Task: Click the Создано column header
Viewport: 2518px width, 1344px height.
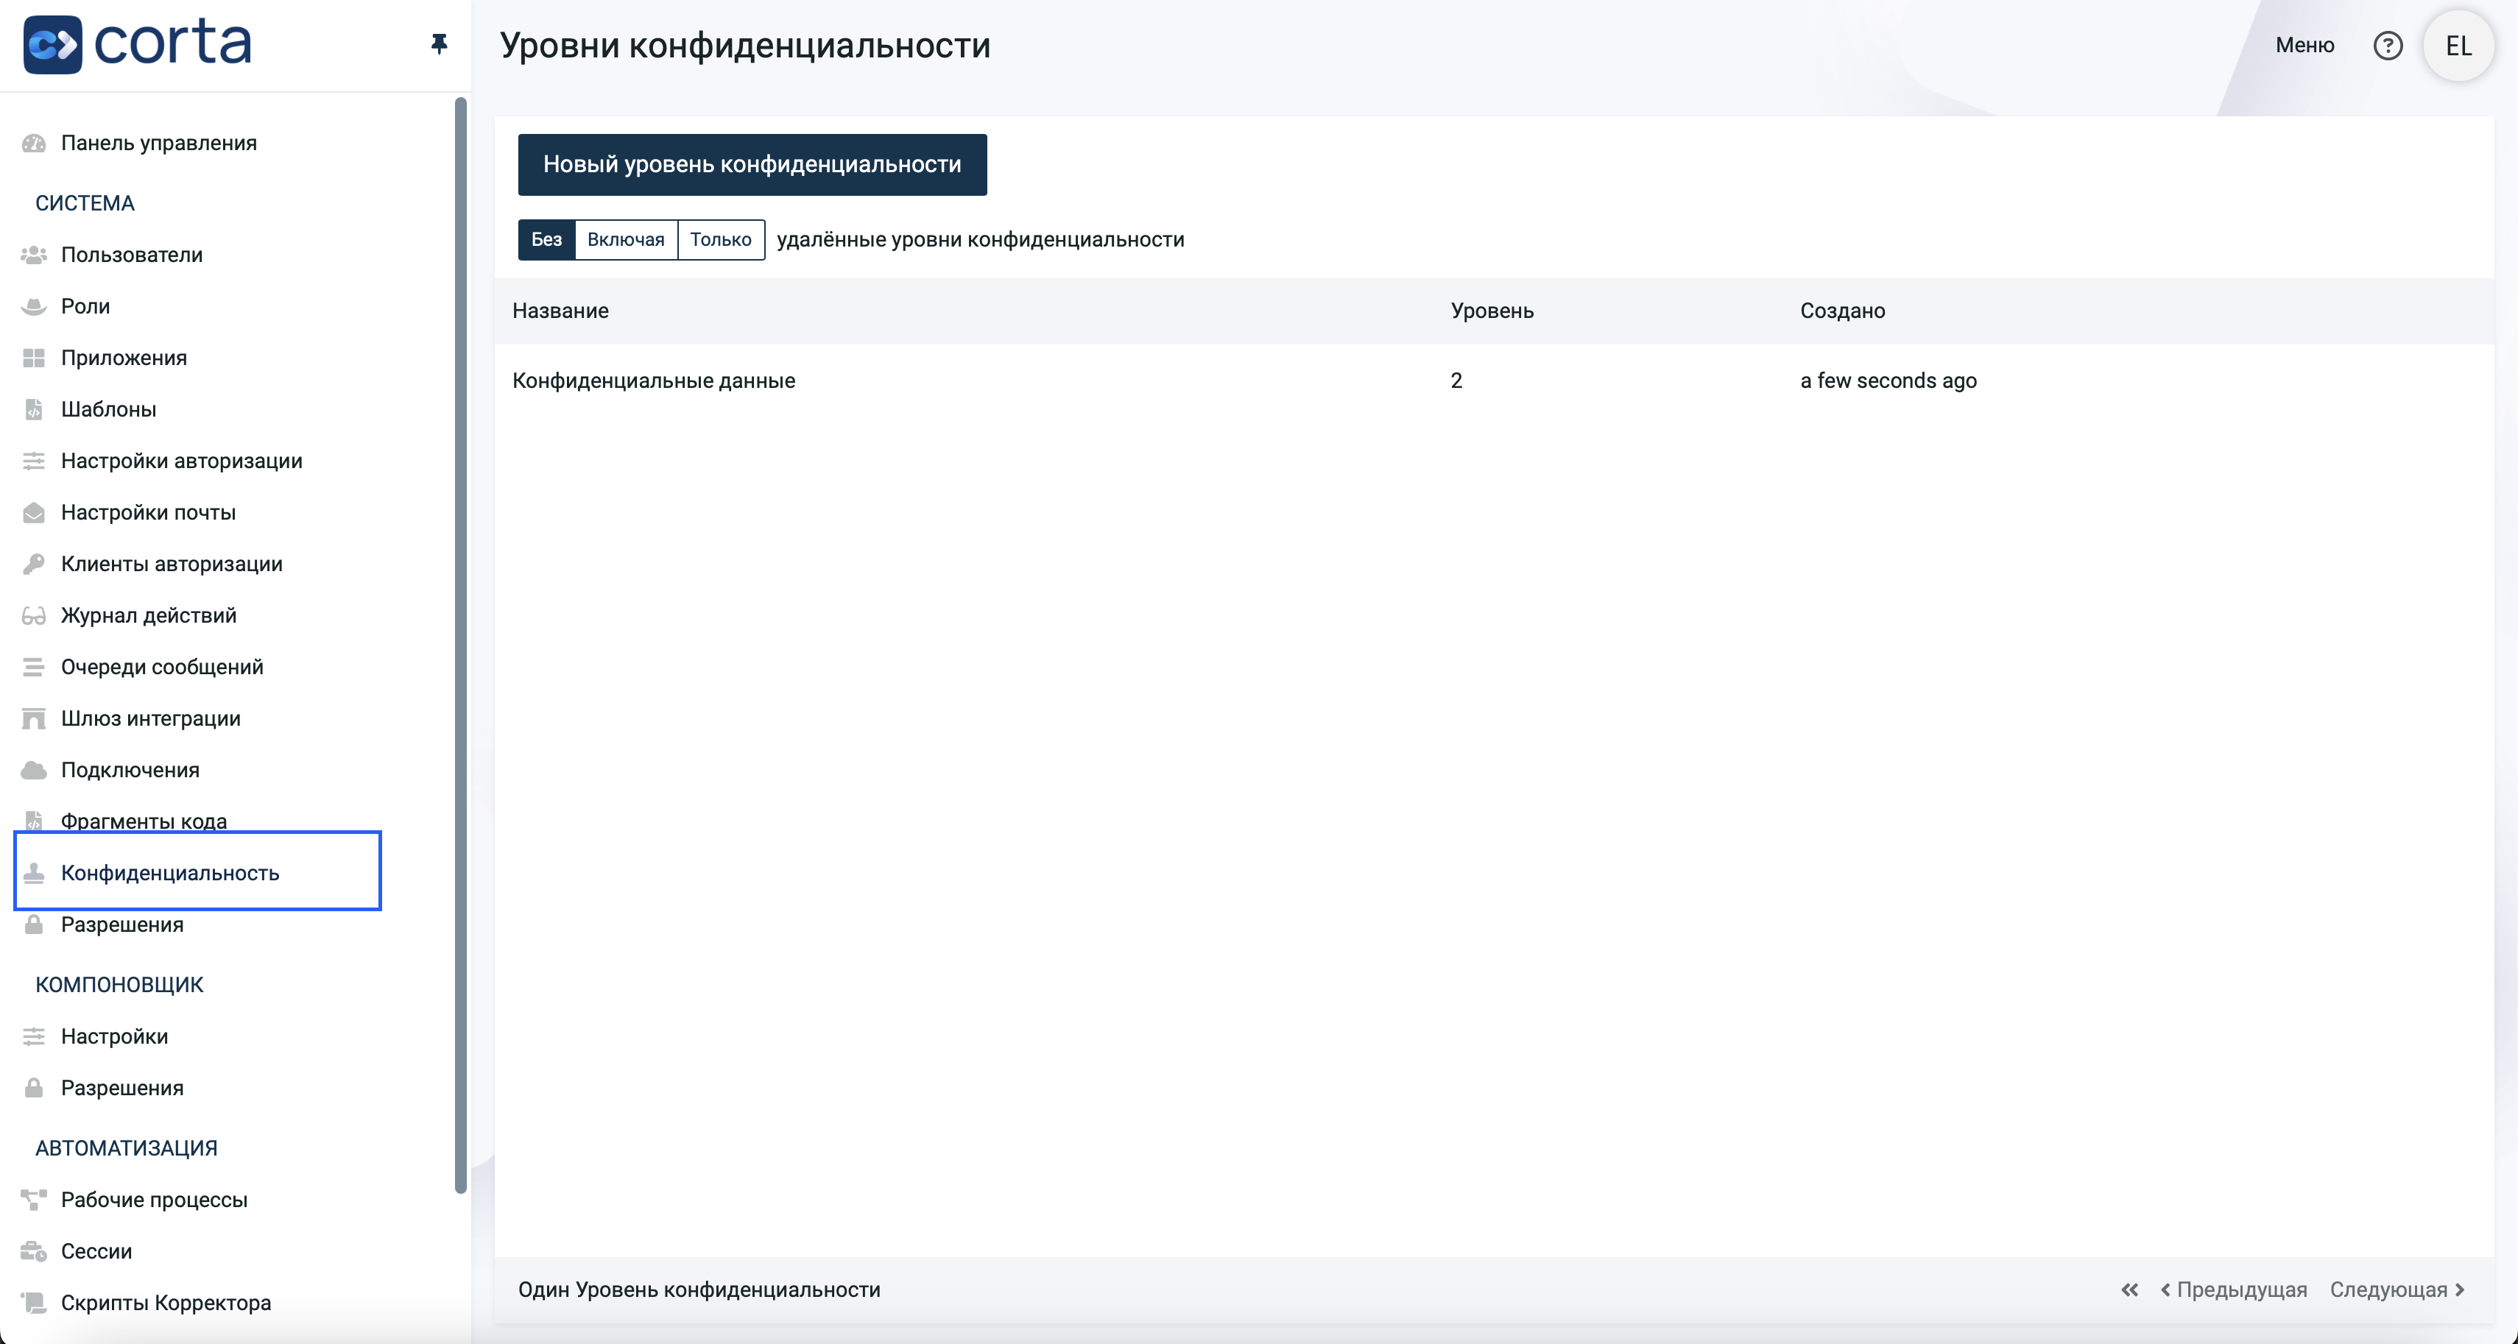Action: [1843, 311]
